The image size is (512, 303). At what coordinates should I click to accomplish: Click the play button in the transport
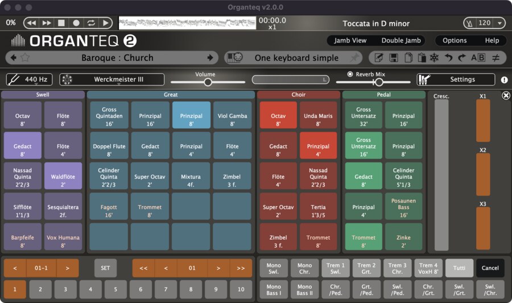[105, 23]
